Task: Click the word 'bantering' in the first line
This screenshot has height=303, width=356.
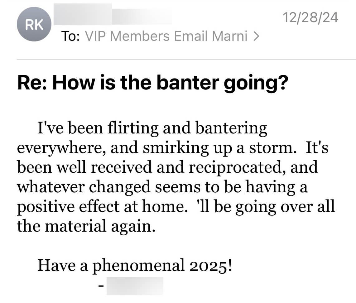Action: pyautogui.click(x=231, y=129)
